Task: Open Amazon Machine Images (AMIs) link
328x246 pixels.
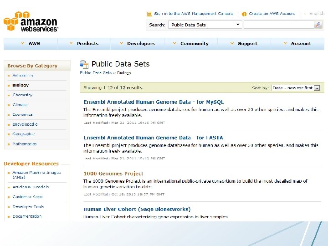Action: 36,175
